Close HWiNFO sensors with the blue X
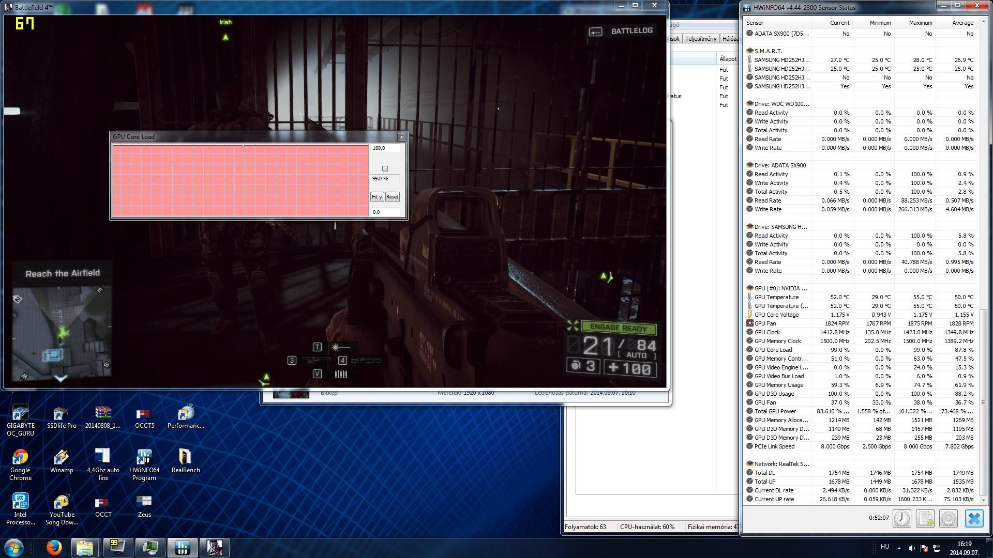This screenshot has height=558, width=993. point(974,518)
